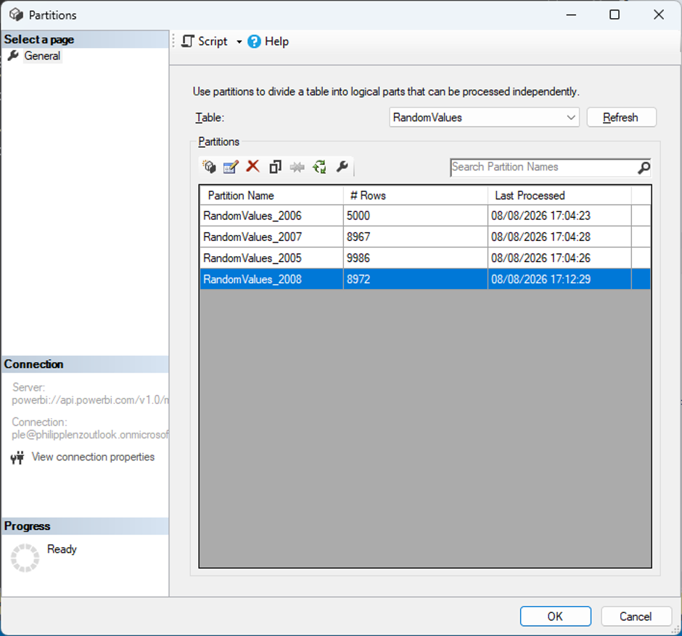Click the red Delete partition icon
Screen dimensions: 682x636
coord(252,166)
